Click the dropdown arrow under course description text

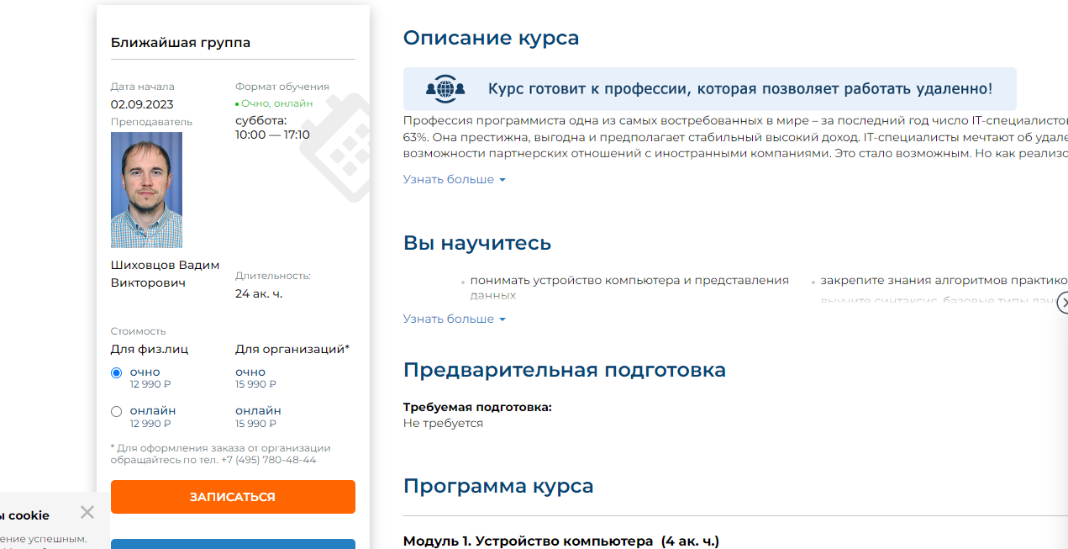point(502,180)
